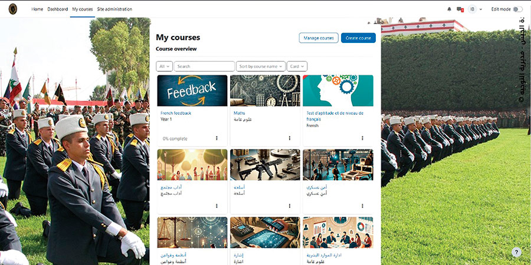
Task: Go to the Dashboard tab
Action: [57, 9]
